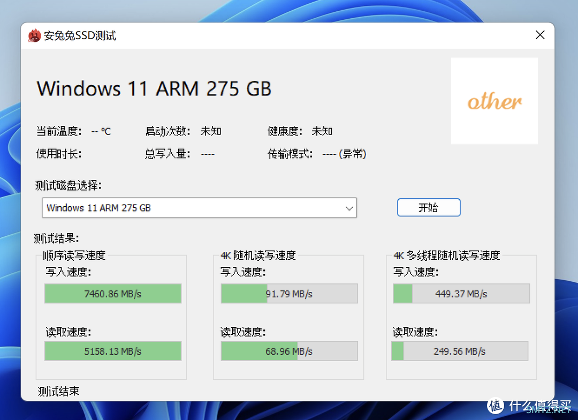Click the Windows 11 ARM 275 GB heading
This screenshot has width=578, height=420.
[155, 88]
